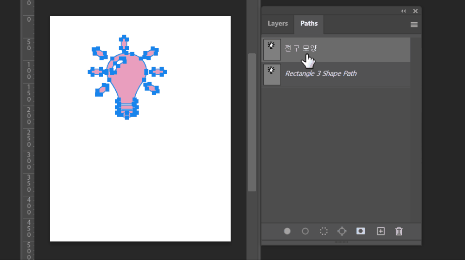Add a mask from path

tap(361, 231)
